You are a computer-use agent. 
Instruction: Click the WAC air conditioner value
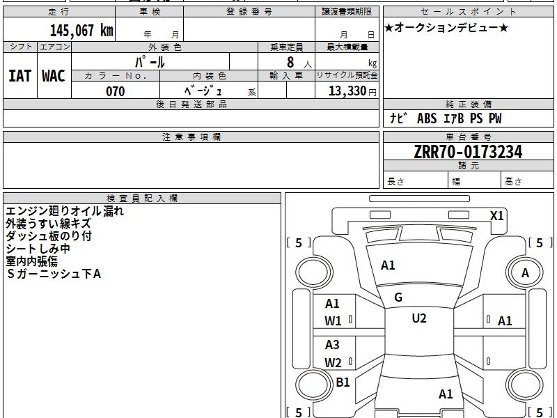point(54,76)
